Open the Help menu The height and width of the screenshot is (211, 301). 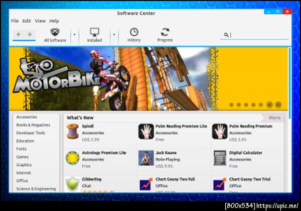[54, 21]
